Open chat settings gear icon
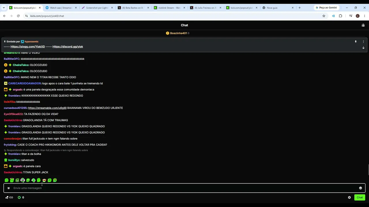The image size is (369, 207). click(349, 198)
